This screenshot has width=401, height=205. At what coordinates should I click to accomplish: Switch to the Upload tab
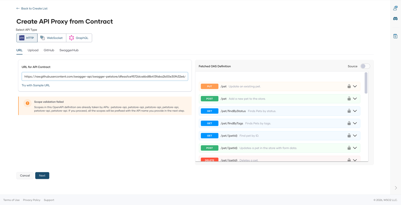tap(33, 50)
